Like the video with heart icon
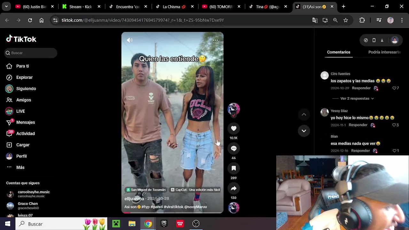 click(234, 128)
